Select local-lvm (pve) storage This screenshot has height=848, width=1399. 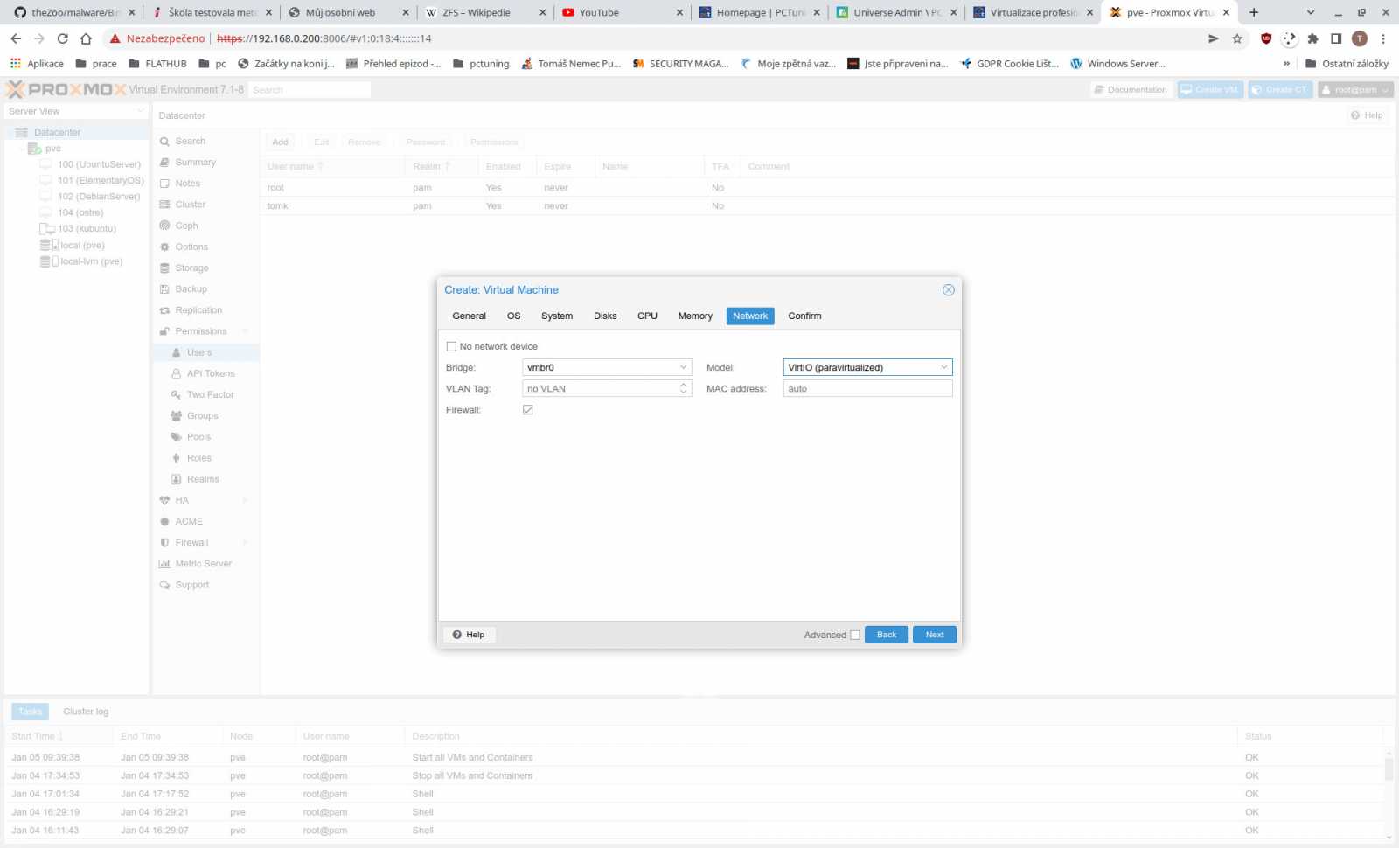91,261
